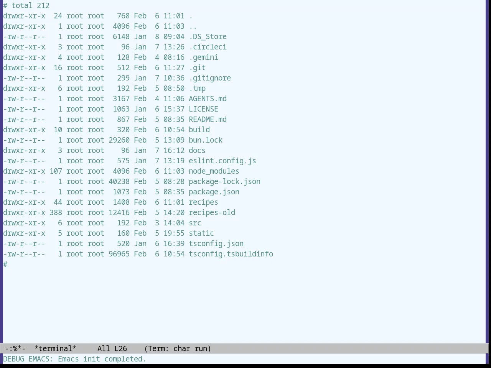Click the *terminal* buffer name in mode line
The width and height of the screenshot is (491, 368).
(55, 348)
